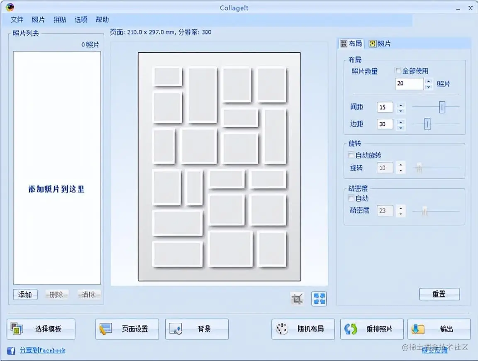Click the 输出 export button
The width and height of the screenshot is (478, 361).
coord(439,329)
